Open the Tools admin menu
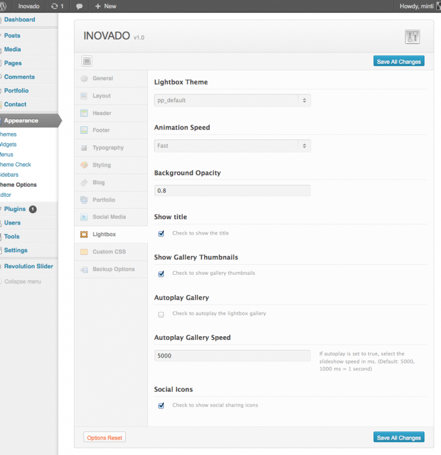This screenshot has height=455, width=441. [12, 236]
